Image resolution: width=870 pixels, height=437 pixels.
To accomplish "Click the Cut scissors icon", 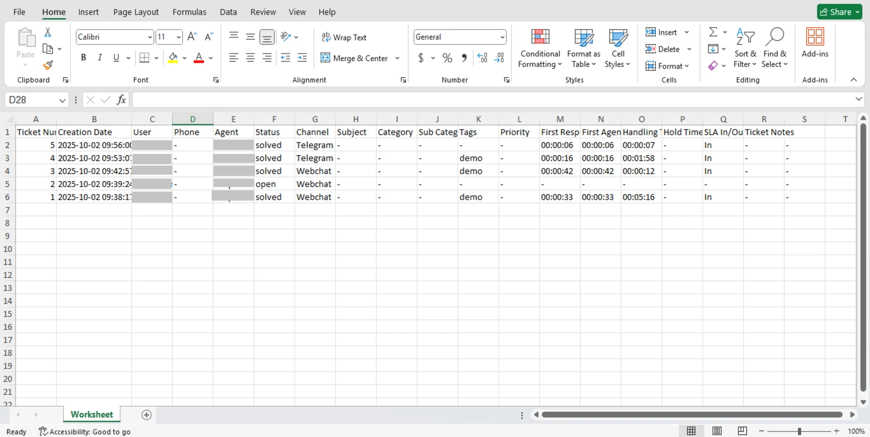I will 48,32.
